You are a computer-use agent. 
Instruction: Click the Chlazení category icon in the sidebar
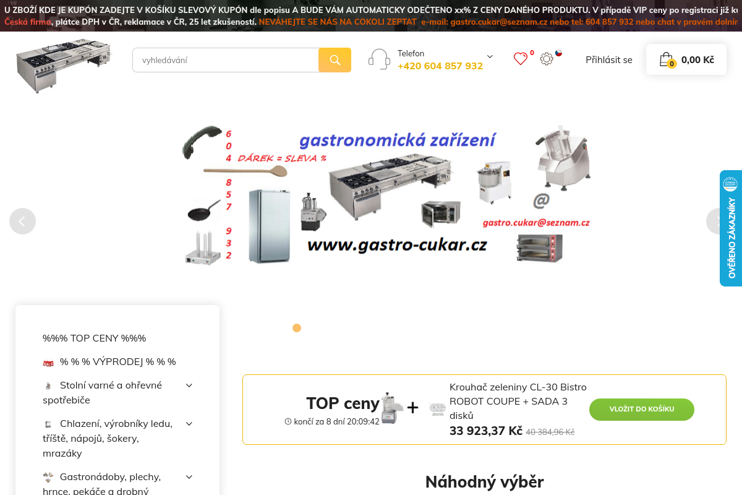(x=49, y=423)
